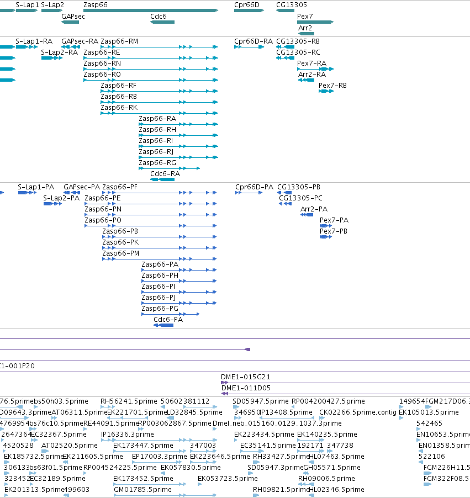Select transcript Pex7-RA
The height and width of the screenshot is (498, 470).
click(311, 63)
